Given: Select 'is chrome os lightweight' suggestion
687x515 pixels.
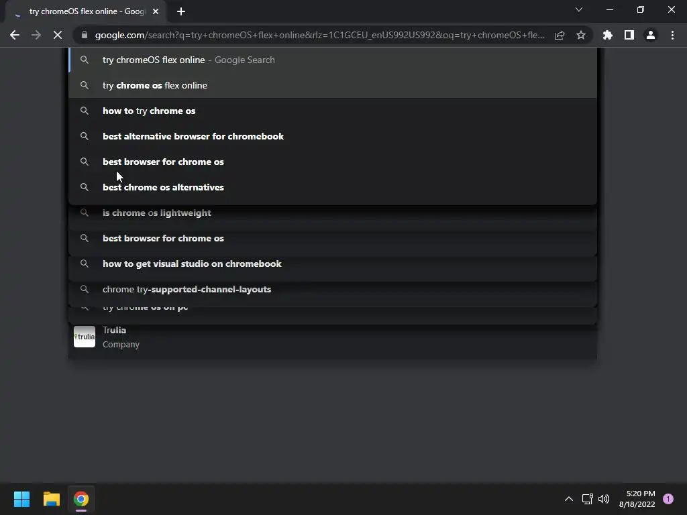Looking at the screenshot, I should [x=333, y=213].
